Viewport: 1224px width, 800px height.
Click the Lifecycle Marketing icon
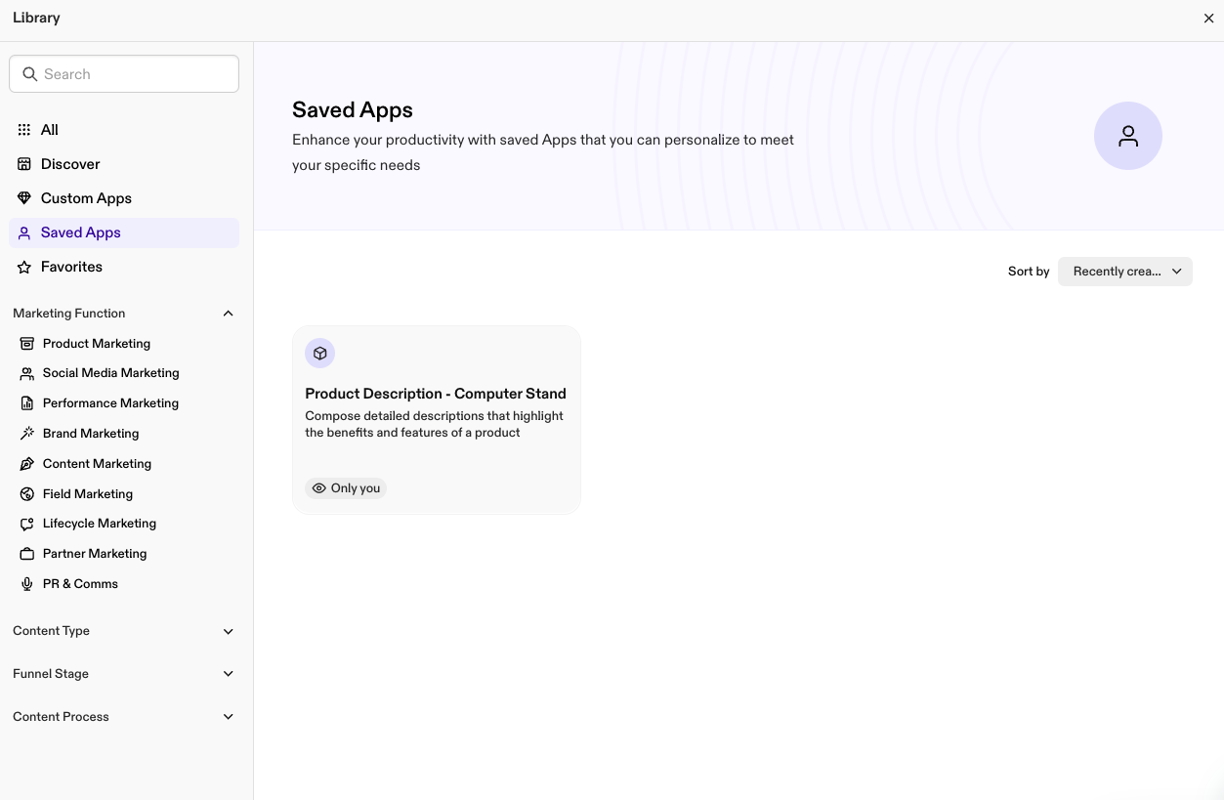tap(27, 524)
